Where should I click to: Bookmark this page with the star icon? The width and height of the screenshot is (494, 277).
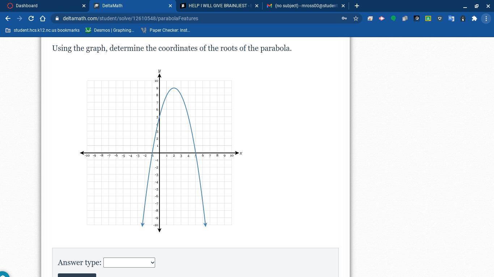pyautogui.click(x=356, y=18)
